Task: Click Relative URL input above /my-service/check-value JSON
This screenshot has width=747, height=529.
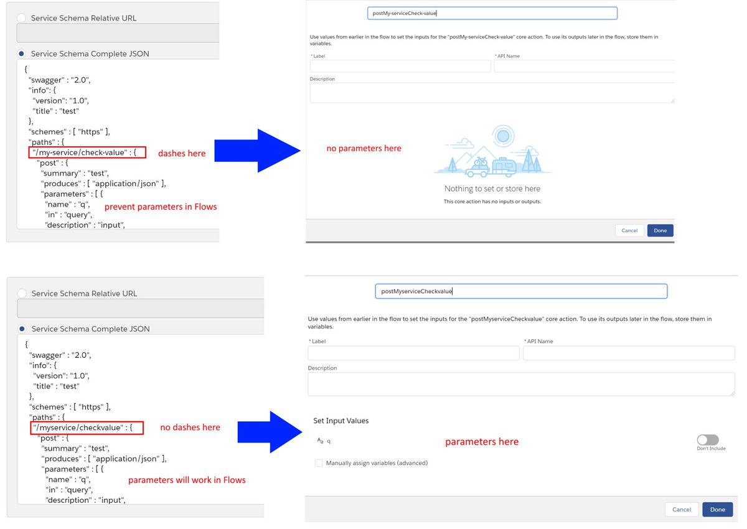Action: tap(118, 32)
